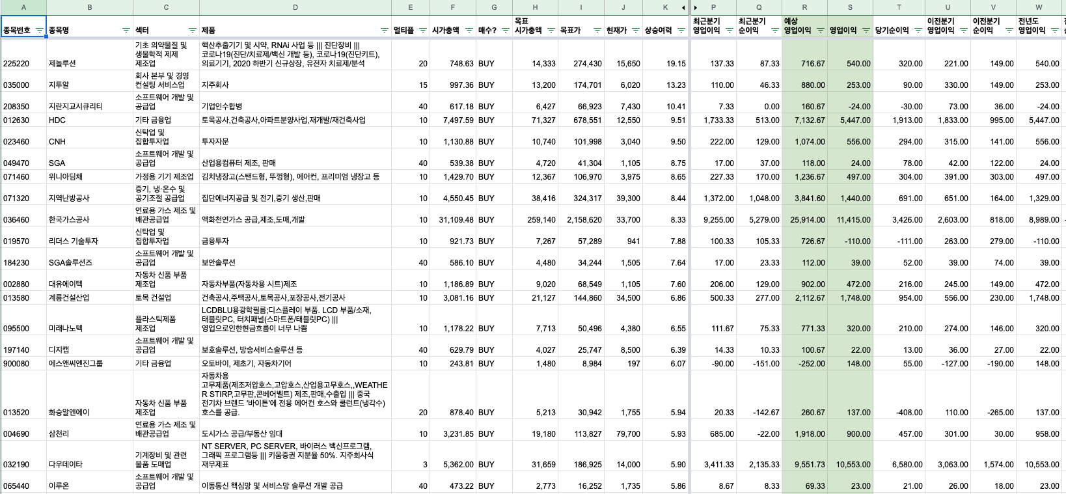1066x494 pixels.
Task: Select column C header
Action: coord(166,8)
